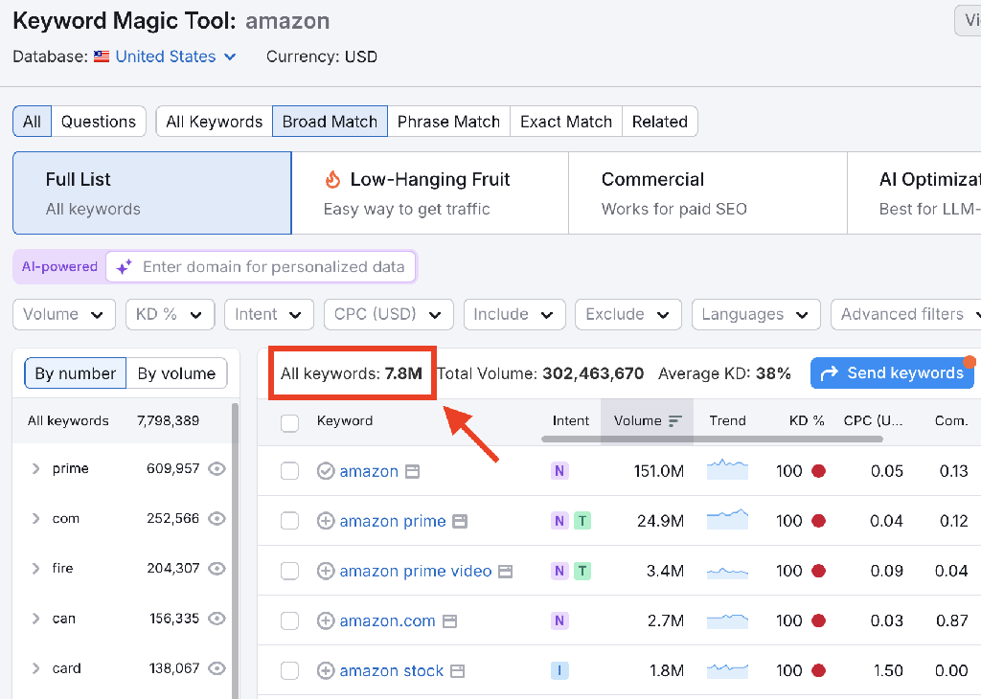
Task: Expand the fire keyword group
Action: (35, 569)
